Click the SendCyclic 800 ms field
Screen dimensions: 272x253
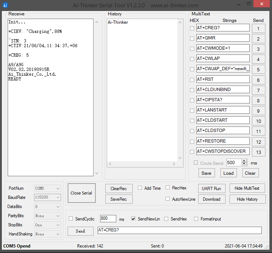[108, 218]
